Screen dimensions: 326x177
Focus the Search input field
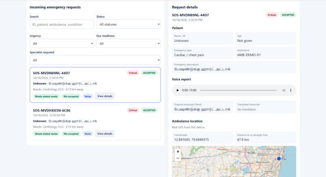click(62, 25)
